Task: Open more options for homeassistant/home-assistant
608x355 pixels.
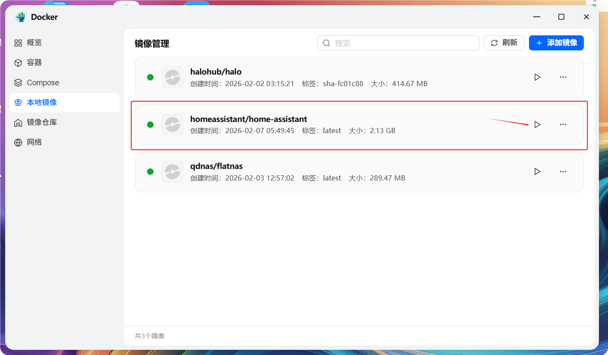Action: (563, 125)
